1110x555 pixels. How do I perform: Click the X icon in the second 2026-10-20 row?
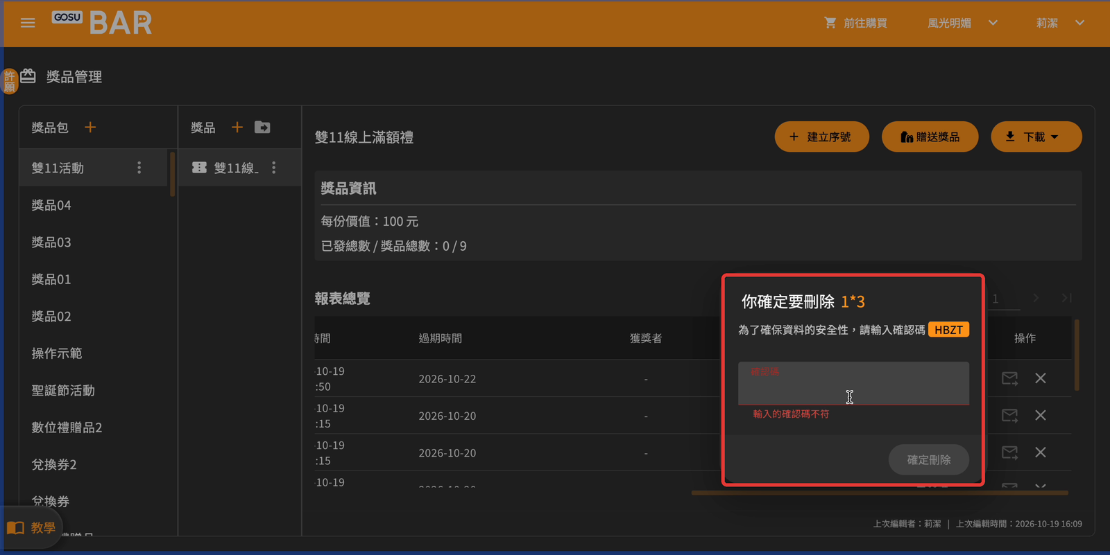[x=1041, y=452]
